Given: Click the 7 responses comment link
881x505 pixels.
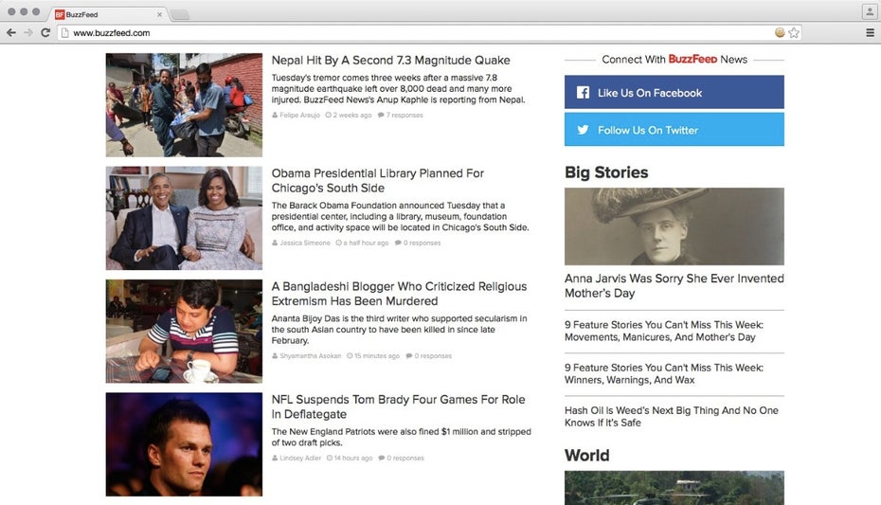Looking at the screenshot, I should pyautogui.click(x=401, y=116).
